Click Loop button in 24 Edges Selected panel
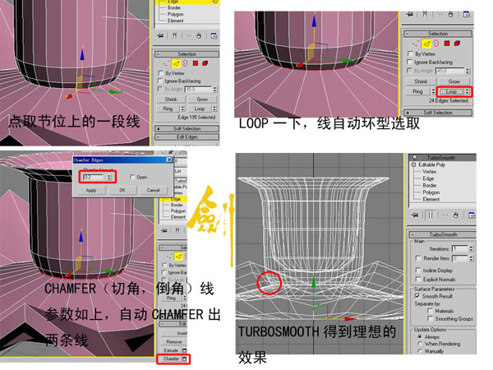 point(451,91)
